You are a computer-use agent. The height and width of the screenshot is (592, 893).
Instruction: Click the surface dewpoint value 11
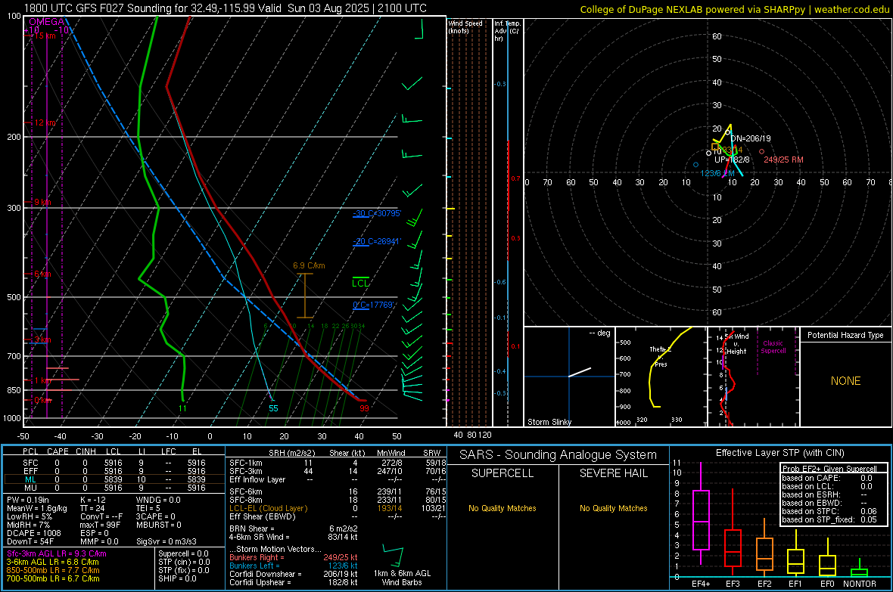pos(182,408)
